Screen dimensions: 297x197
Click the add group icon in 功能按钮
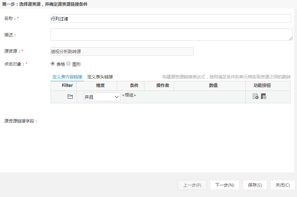pos(264,96)
